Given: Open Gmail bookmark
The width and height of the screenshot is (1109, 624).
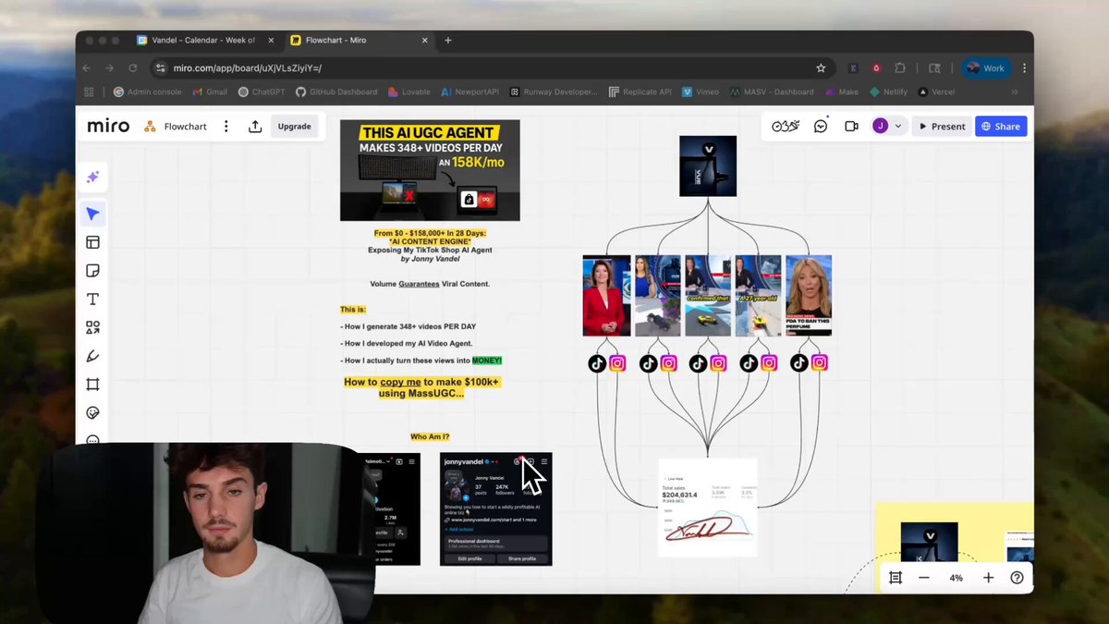Looking at the screenshot, I should [210, 92].
